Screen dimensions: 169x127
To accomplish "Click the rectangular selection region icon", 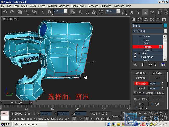I will [x=49, y=12].
